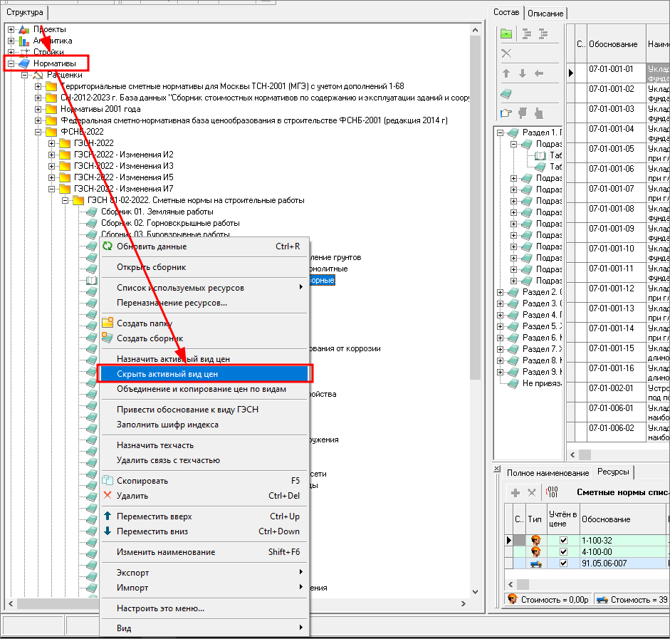This screenshot has height=639, width=670.
Task: Click the binary 010/101 icon in Ресурсы toolbar
Action: [x=552, y=492]
